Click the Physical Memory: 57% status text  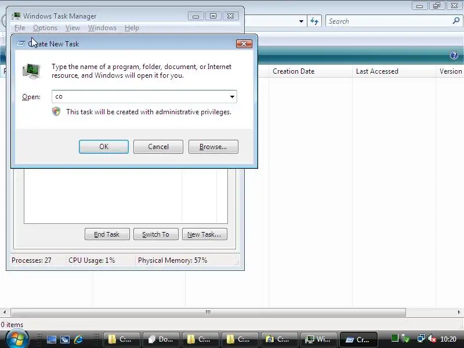[x=172, y=260]
